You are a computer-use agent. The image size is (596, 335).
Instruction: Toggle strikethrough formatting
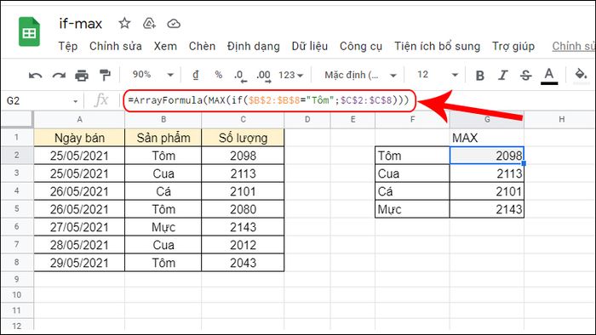(525, 75)
